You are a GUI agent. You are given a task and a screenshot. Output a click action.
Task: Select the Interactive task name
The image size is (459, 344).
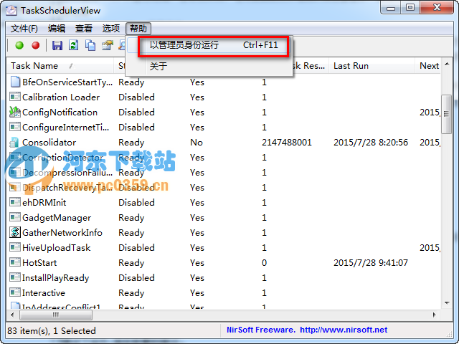[x=44, y=293]
